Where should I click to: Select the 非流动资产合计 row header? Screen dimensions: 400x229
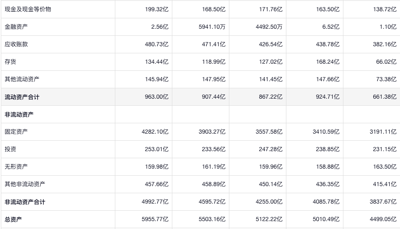[25, 202]
